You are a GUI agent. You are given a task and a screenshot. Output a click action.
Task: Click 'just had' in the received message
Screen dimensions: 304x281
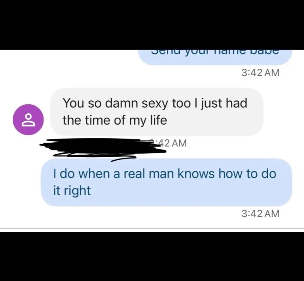pyautogui.click(x=224, y=103)
